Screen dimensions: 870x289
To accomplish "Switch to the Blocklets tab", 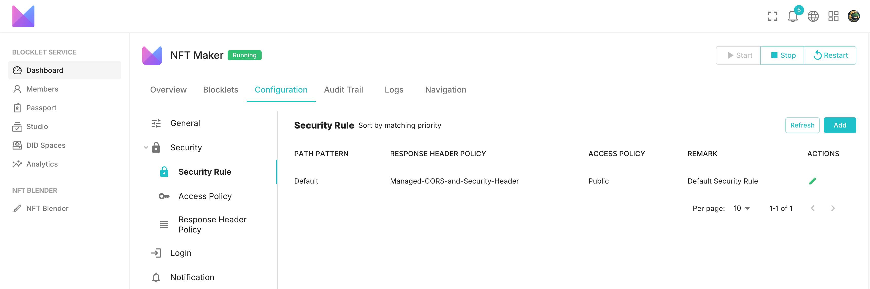I will tap(221, 90).
